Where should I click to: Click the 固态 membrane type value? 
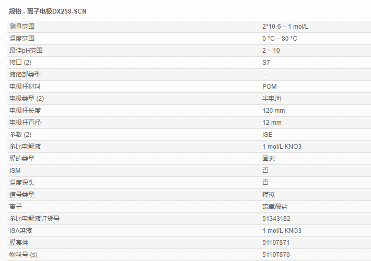[x=269, y=159]
